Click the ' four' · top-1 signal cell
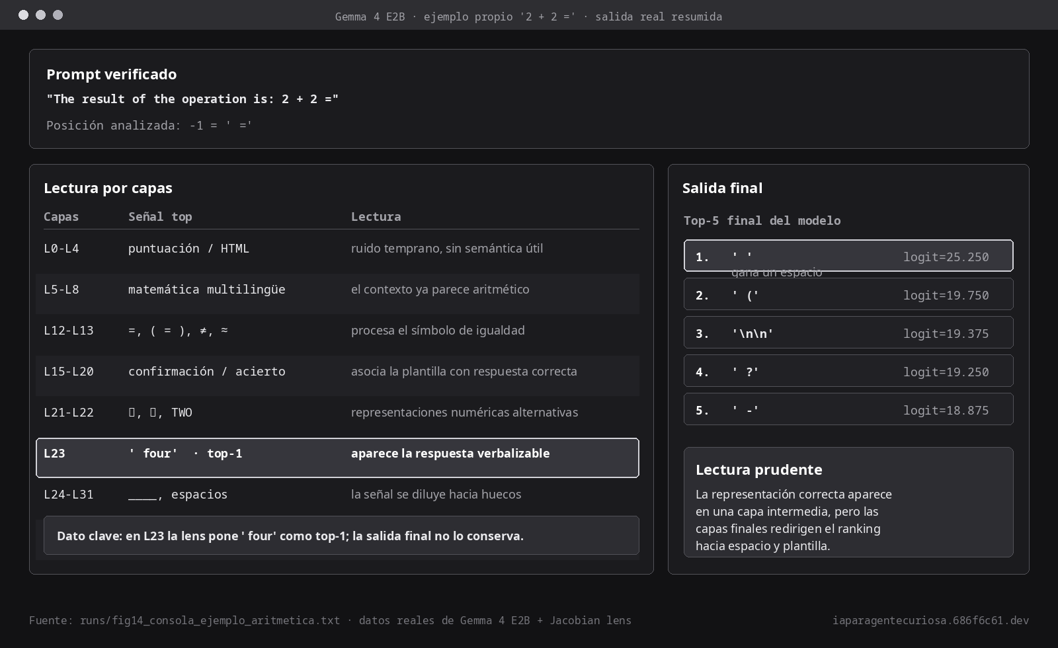This screenshot has height=648, width=1058. 185,454
